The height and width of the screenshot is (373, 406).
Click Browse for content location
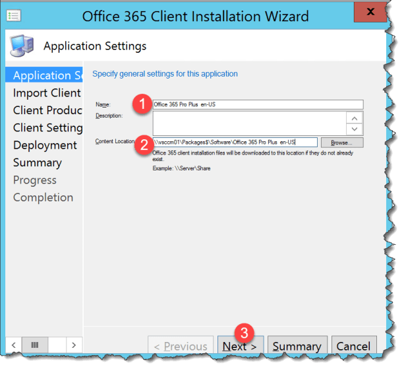[342, 143]
